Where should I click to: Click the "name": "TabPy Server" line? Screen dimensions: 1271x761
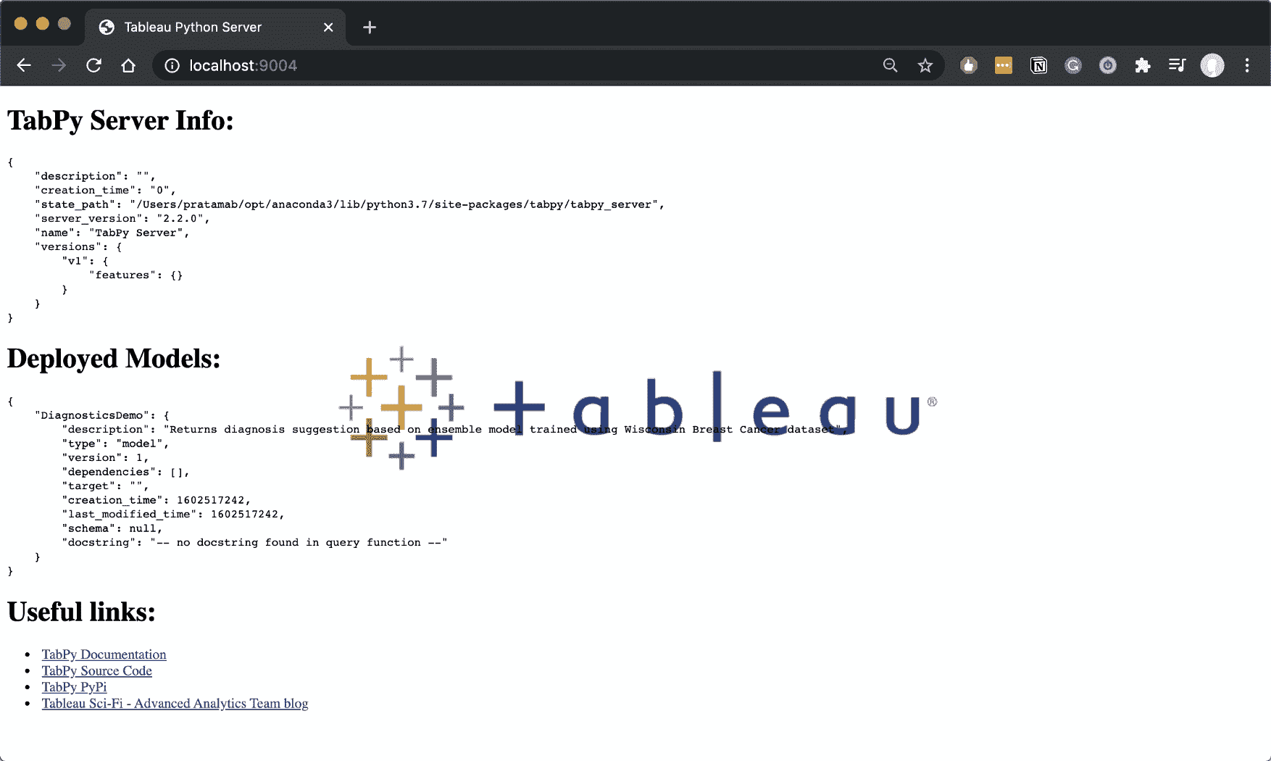(x=112, y=233)
